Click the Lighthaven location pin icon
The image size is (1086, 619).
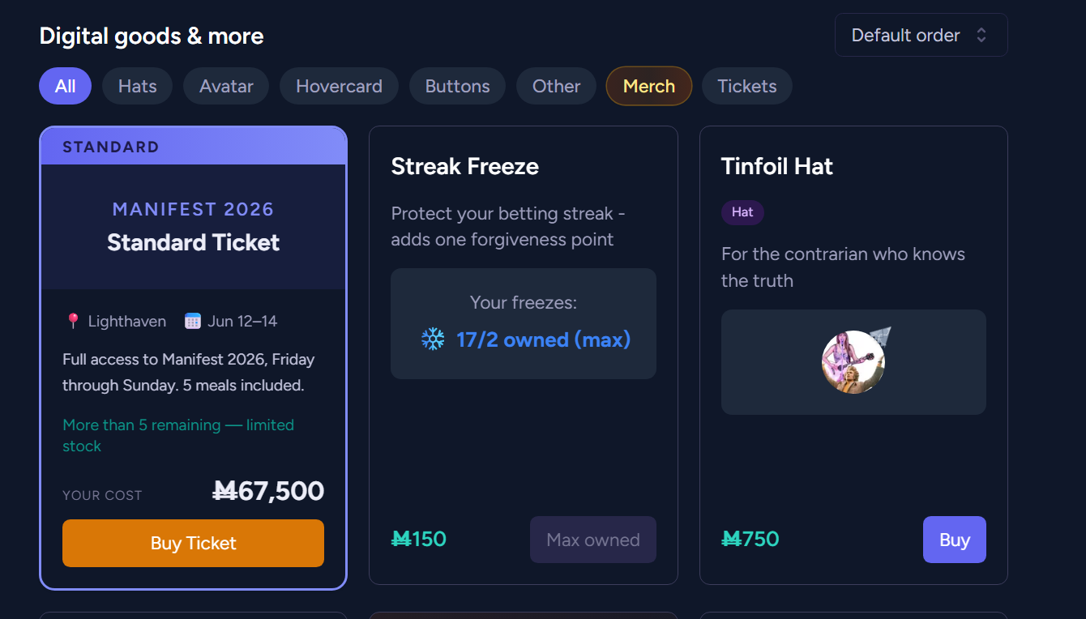click(x=73, y=322)
